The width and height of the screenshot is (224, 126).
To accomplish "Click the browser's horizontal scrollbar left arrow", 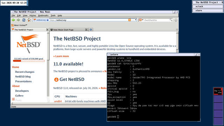I will (12, 104).
